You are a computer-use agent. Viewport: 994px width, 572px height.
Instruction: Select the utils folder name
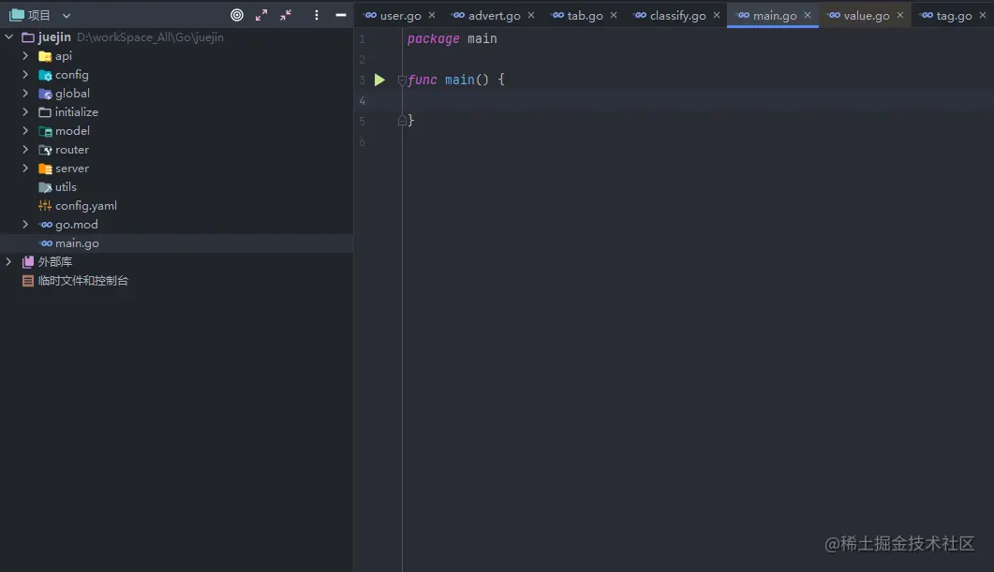coord(66,187)
